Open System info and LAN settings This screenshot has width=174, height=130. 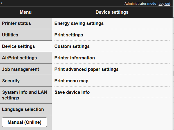click(24, 95)
